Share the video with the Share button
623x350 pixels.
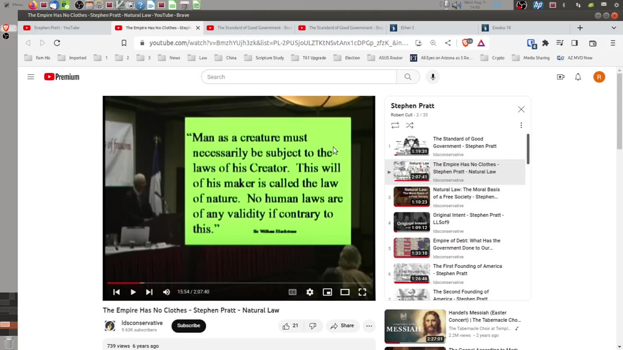coord(342,326)
